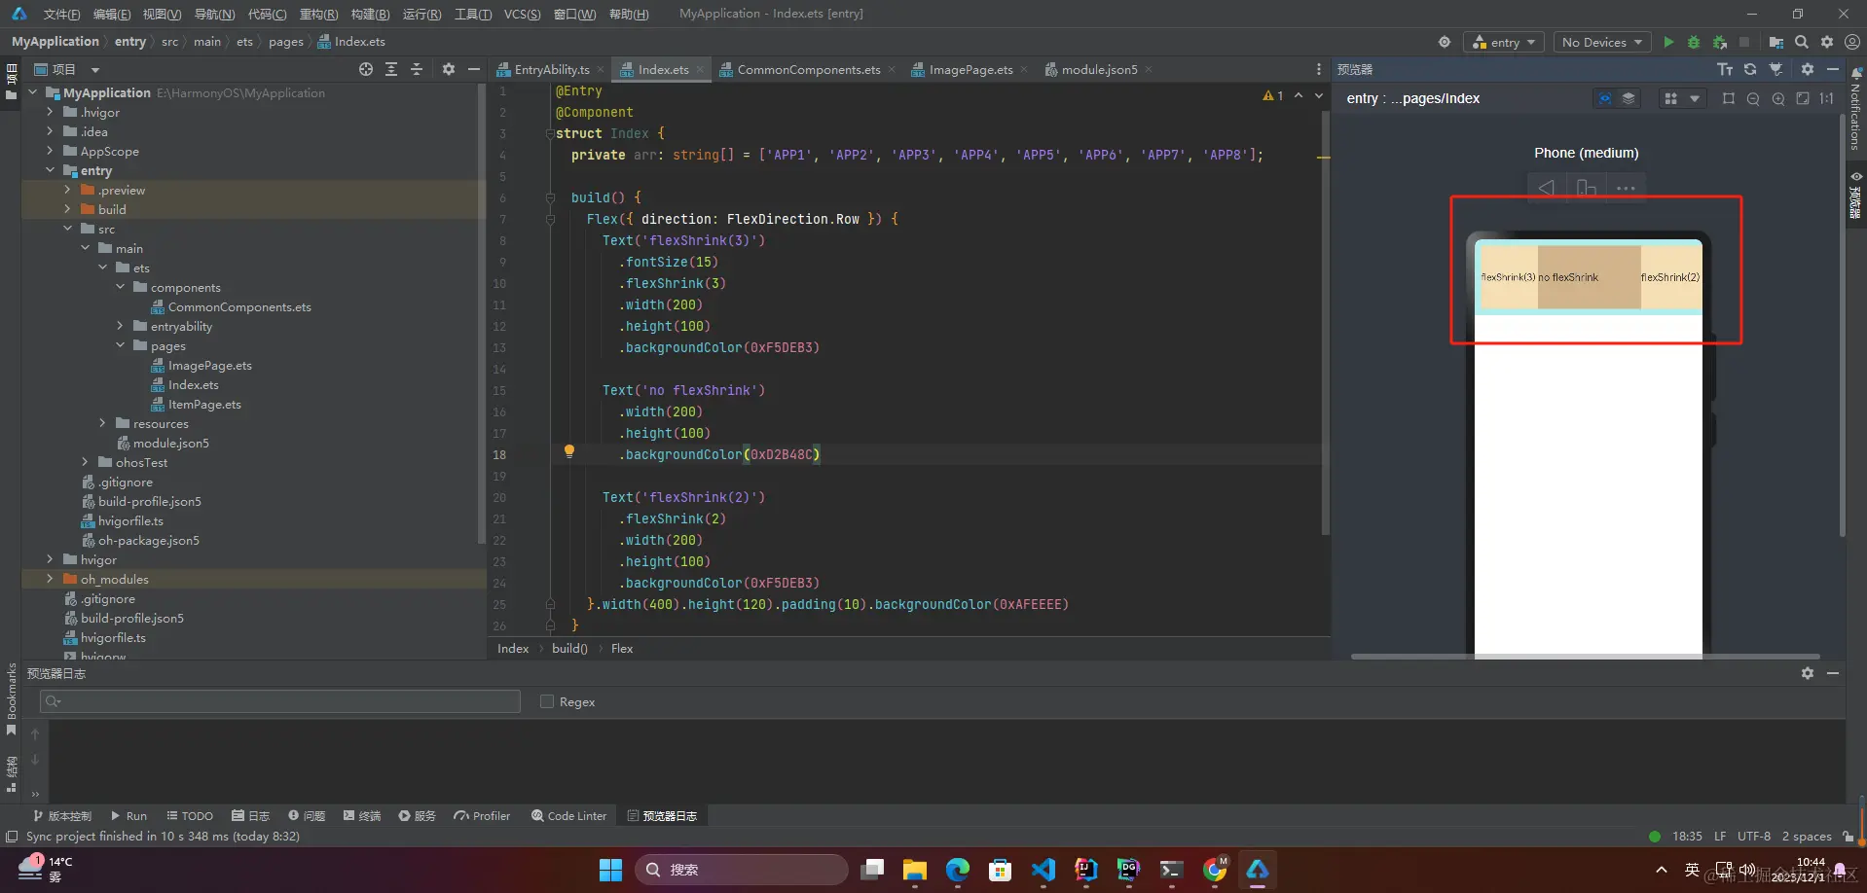
Task: Collapse all nodes in project tree
Action: (417, 69)
